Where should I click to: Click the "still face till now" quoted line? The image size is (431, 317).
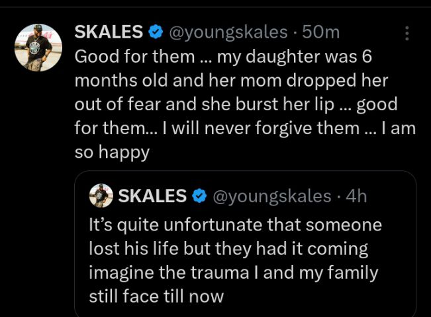(x=156, y=297)
